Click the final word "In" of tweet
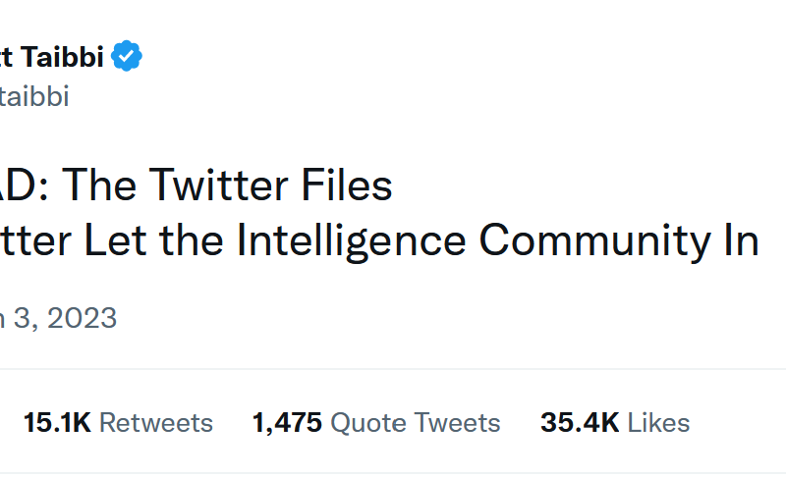 coord(742,241)
